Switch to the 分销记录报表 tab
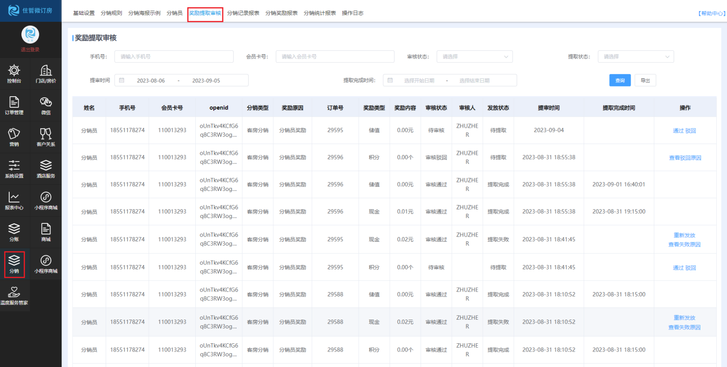This screenshot has width=727, height=367. pos(243,13)
